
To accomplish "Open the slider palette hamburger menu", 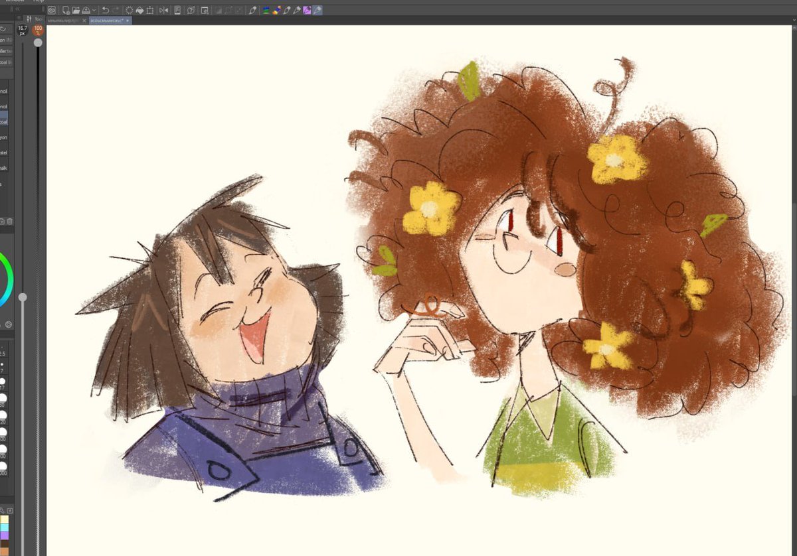I will (x=19, y=18).
